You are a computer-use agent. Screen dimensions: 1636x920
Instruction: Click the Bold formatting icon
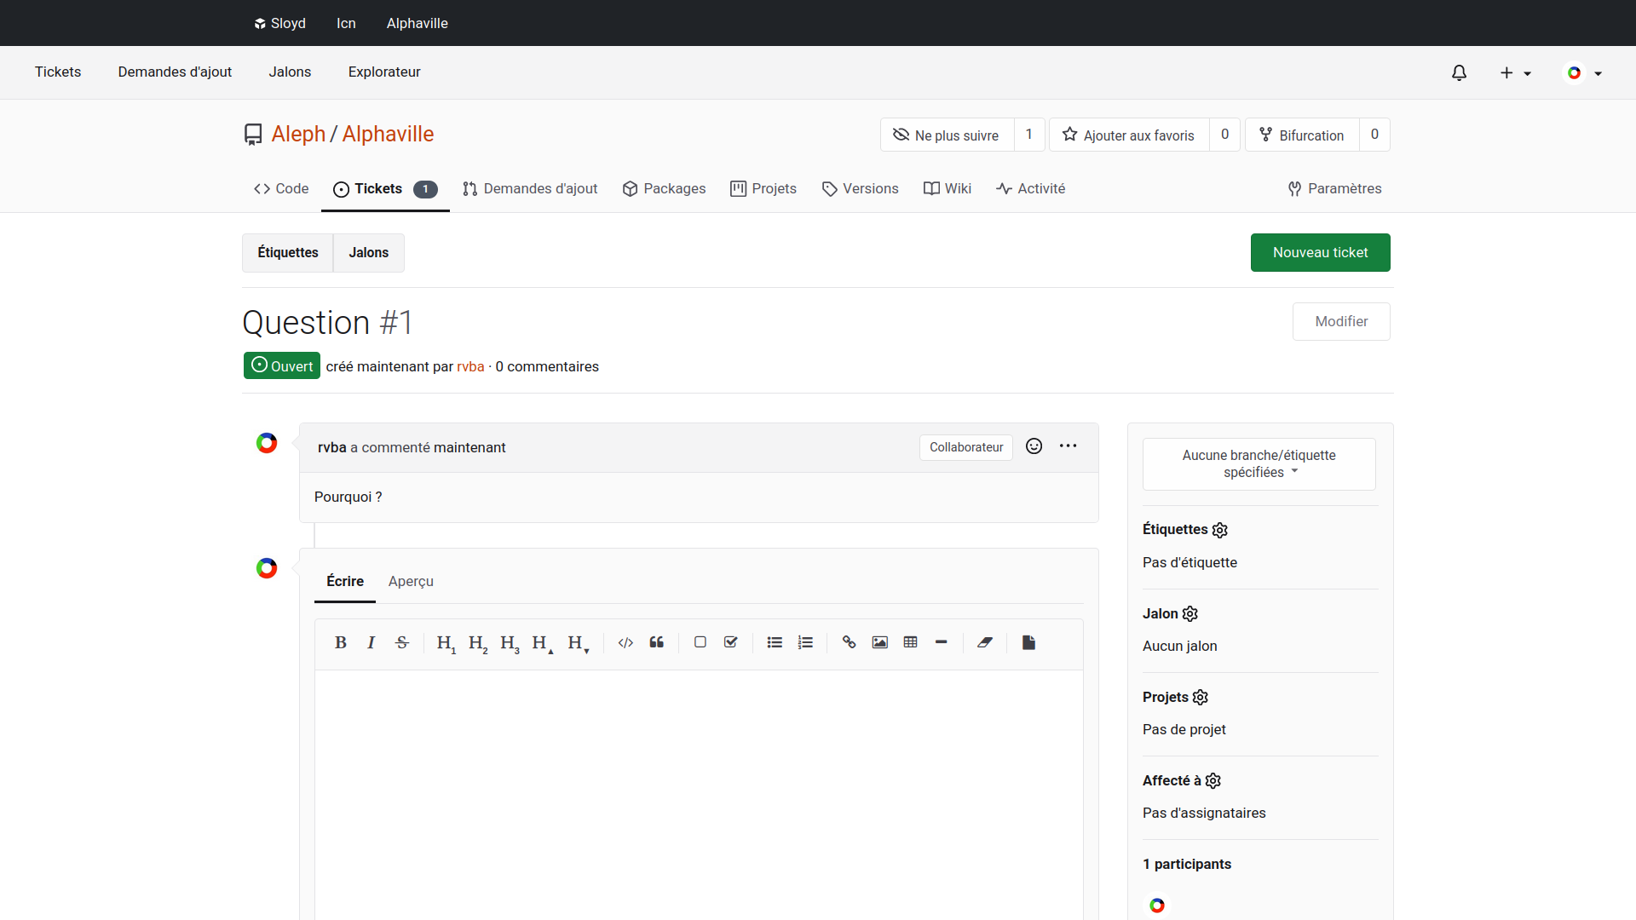tap(340, 642)
